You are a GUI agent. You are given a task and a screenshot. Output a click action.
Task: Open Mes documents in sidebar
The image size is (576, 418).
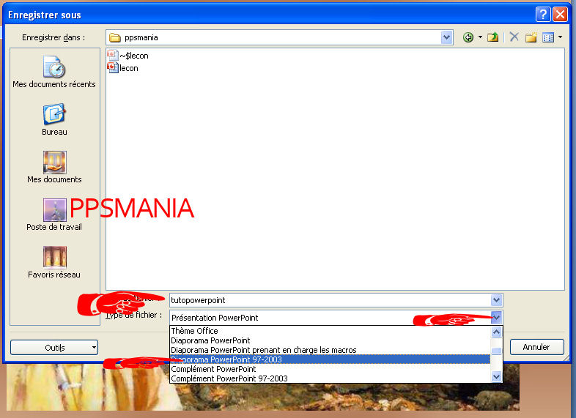click(54, 167)
